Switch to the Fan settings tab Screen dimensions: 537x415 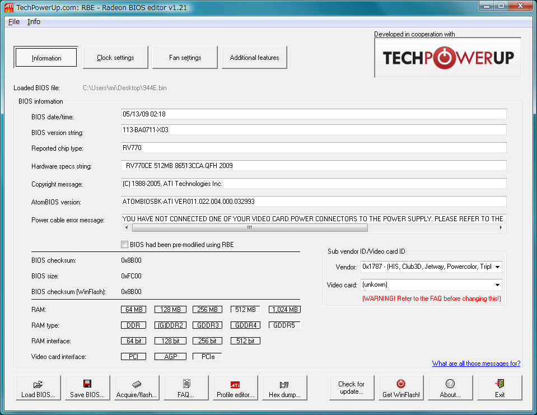[x=185, y=58]
